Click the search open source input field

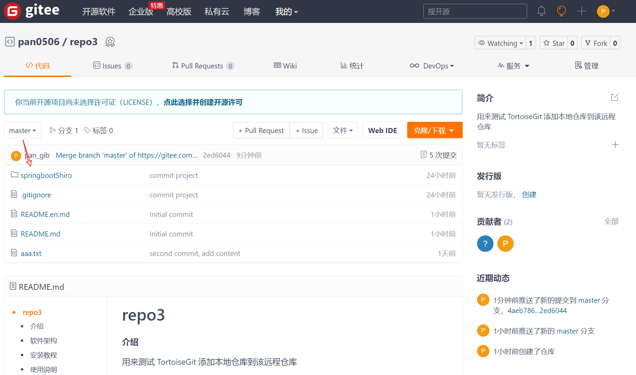point(475,11)
